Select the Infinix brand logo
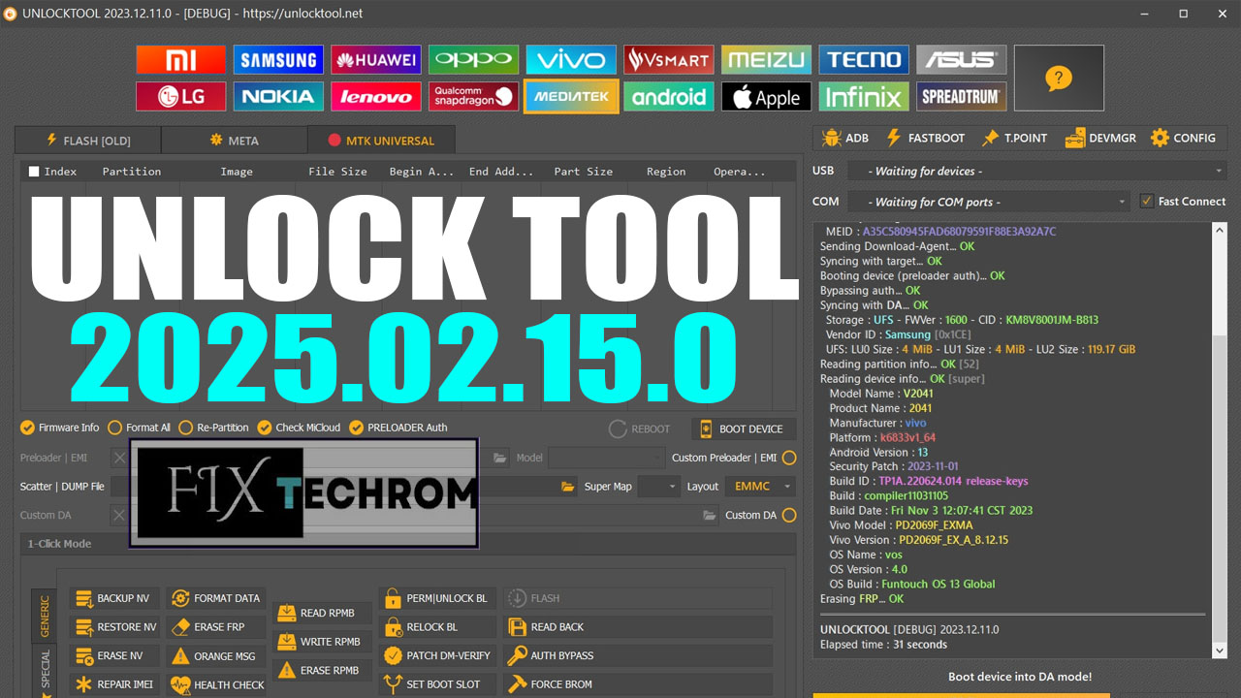This screenshot has width=1241, height=698. [864, 96]
